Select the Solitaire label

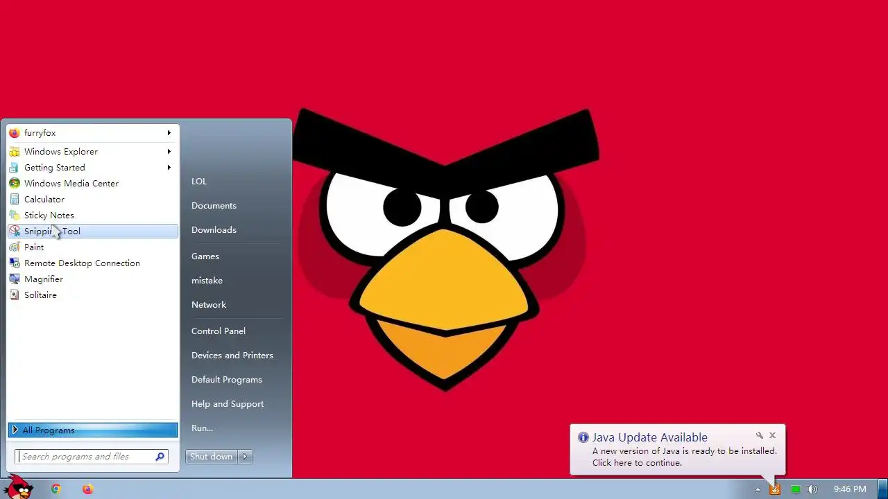tap(40, 295)
